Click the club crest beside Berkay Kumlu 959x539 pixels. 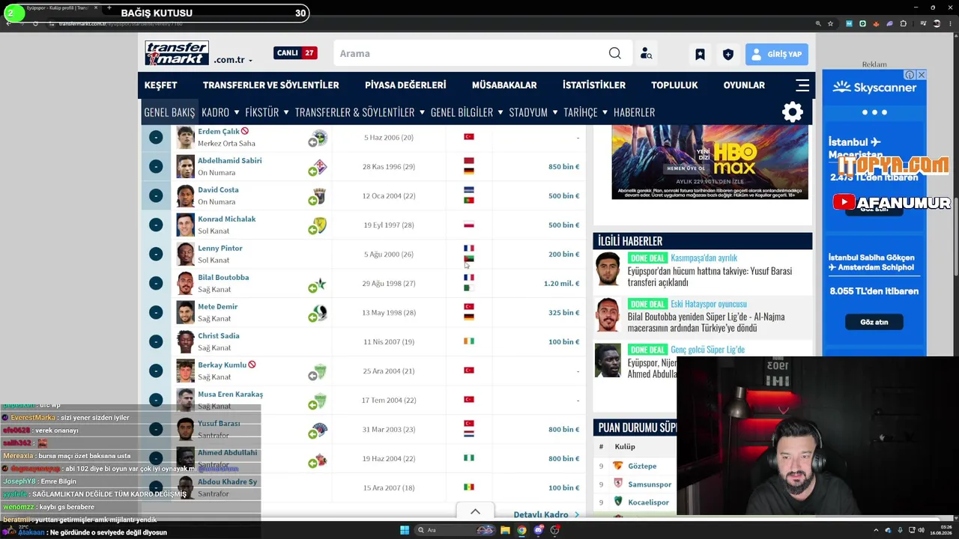[x=319, y=371]
